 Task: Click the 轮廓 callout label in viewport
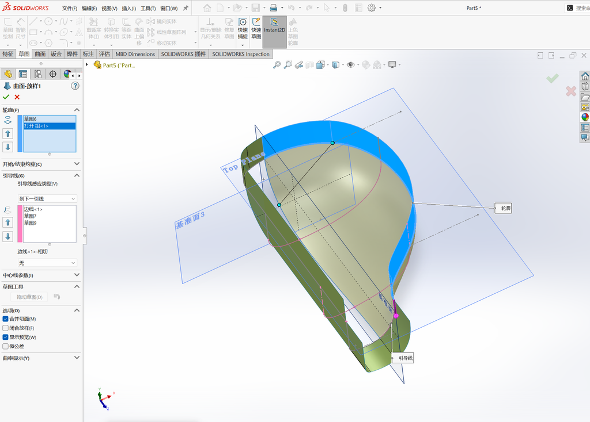(x=504, y=208)
